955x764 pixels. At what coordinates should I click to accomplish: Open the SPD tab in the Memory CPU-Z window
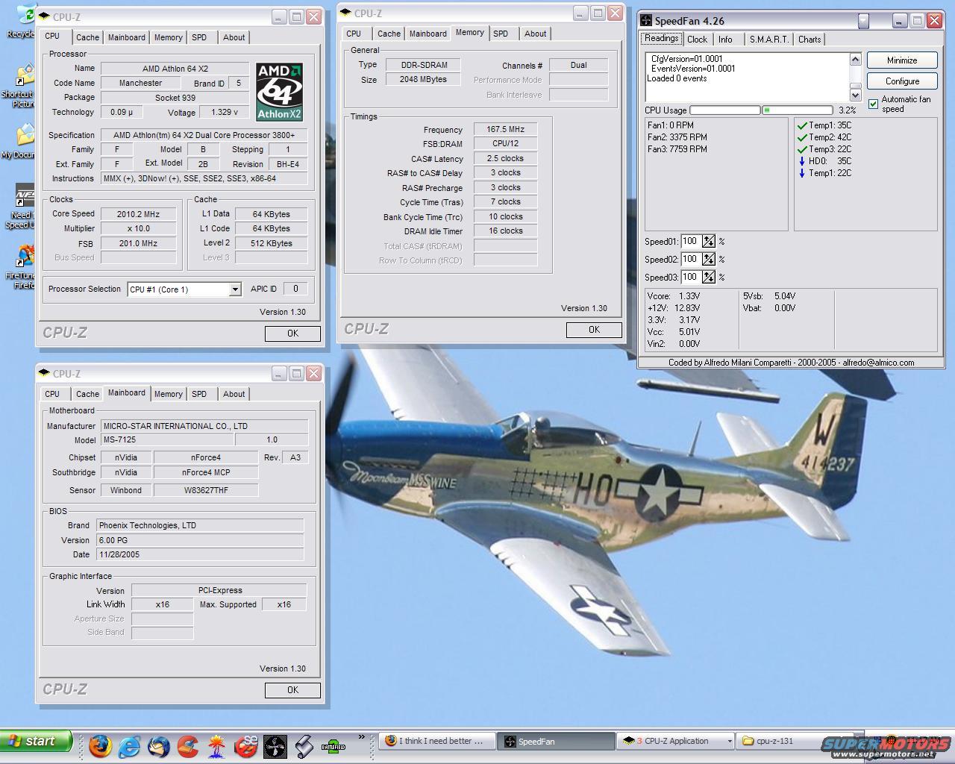click(501, 34)
